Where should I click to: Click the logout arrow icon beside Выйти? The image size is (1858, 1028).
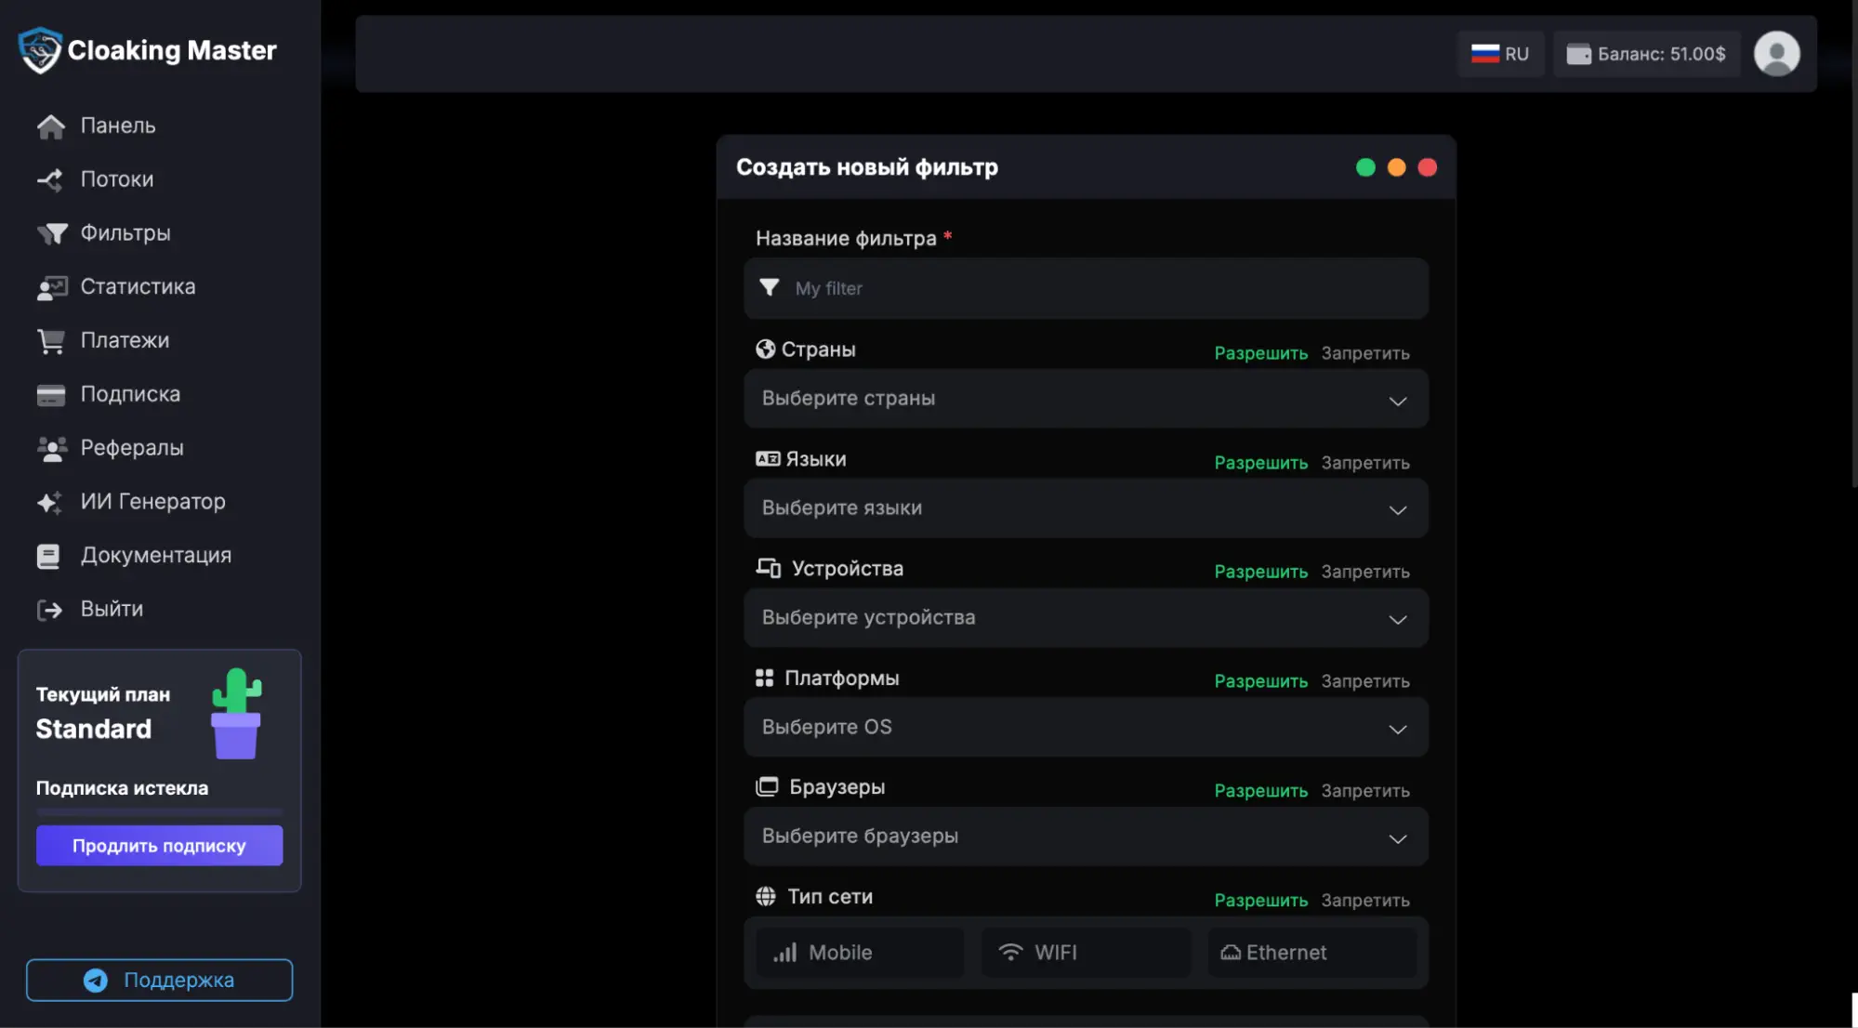49,610
